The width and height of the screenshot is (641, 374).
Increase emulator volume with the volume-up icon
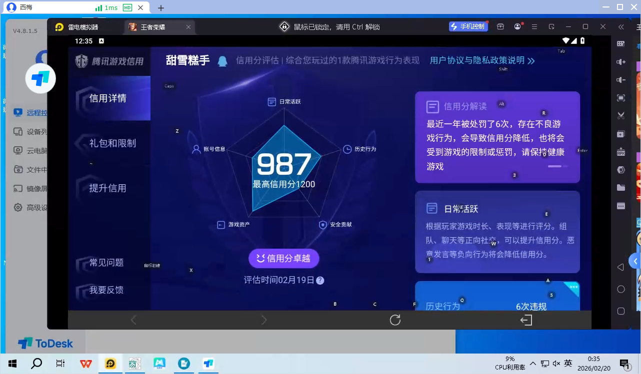tap(621, 63)
